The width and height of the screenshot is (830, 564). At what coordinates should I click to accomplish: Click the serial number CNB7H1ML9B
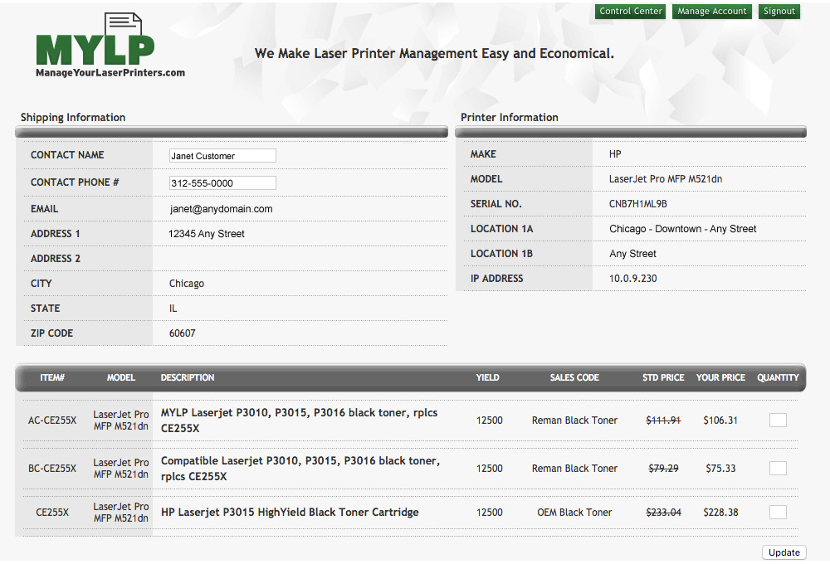pyautogui.click(x=637, y=204)
